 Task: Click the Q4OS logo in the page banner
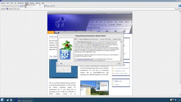click(x=60, y=22)
